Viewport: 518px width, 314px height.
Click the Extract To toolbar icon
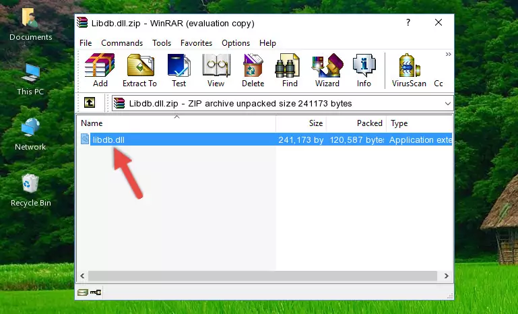139,70
